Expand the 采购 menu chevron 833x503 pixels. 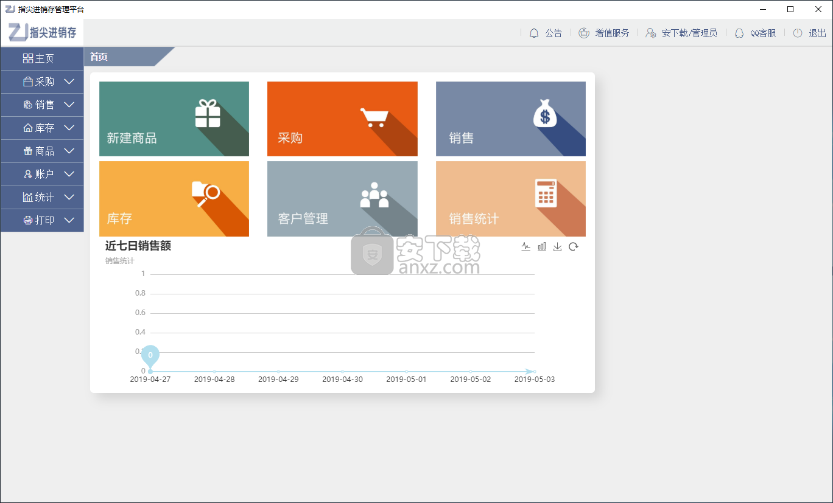point(69,82)
